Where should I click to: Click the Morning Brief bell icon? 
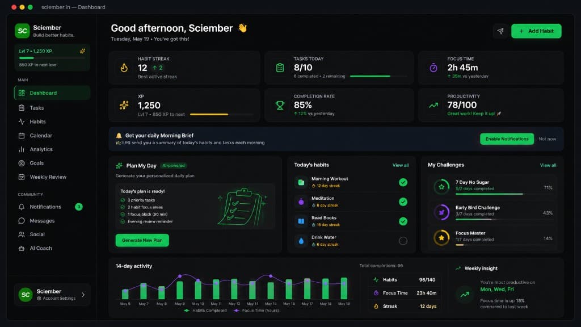(119, 135)
